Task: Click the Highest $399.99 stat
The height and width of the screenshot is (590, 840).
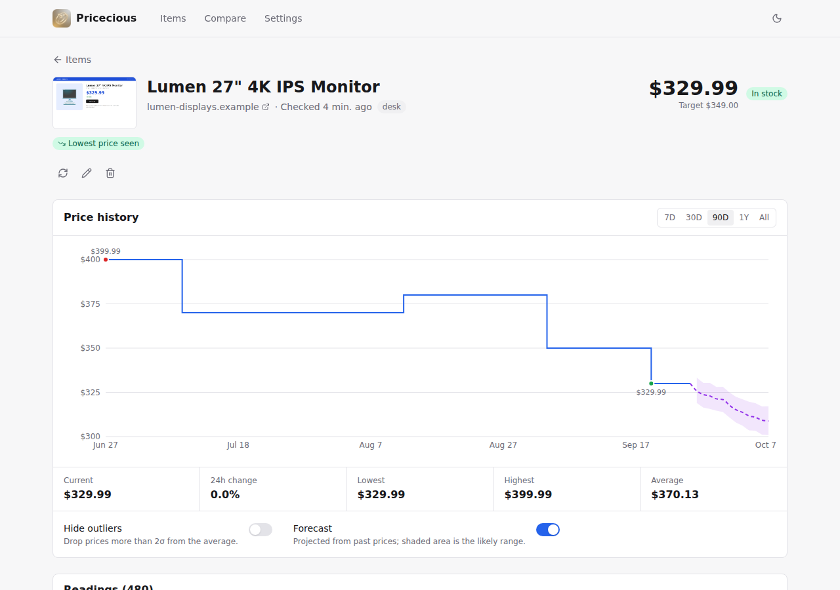Action: coord(566,489)
